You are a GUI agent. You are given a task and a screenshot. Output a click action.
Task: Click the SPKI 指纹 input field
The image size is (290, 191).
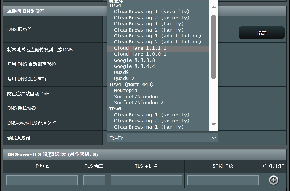coord(223,180)
